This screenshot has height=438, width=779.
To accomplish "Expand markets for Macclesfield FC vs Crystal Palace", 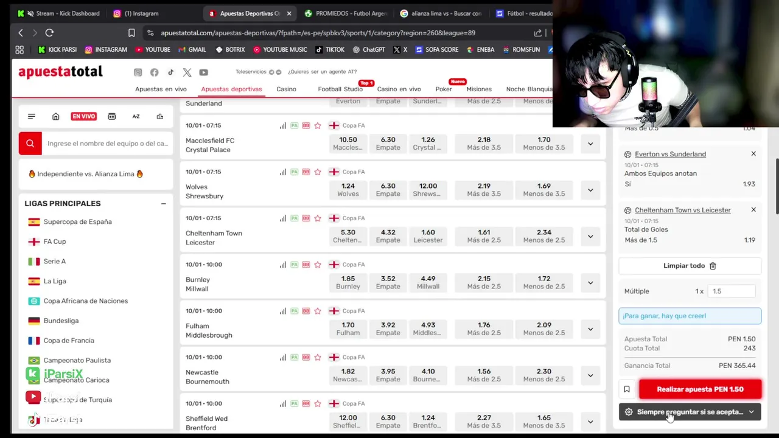I will pyautogui.click(x=590, y=144).
